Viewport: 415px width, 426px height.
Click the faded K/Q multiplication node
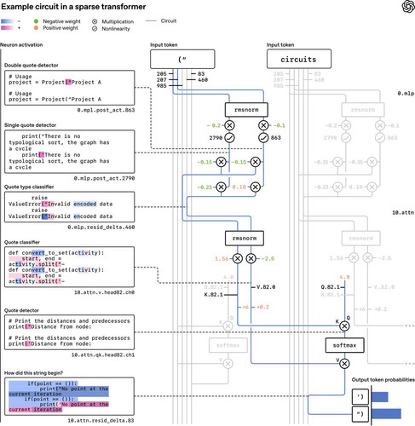pos(228,326)
